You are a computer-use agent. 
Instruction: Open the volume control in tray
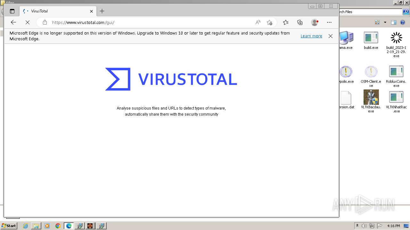[x=365, y=226]
